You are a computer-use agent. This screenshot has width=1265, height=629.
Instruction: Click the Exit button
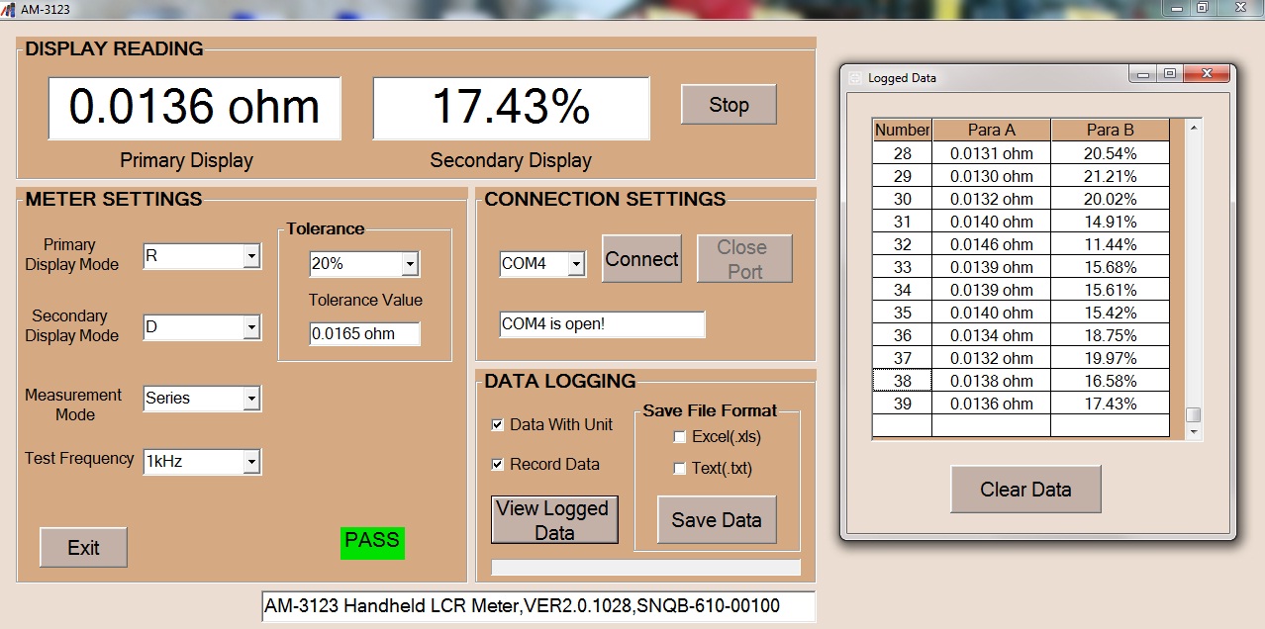click(83, 548)
